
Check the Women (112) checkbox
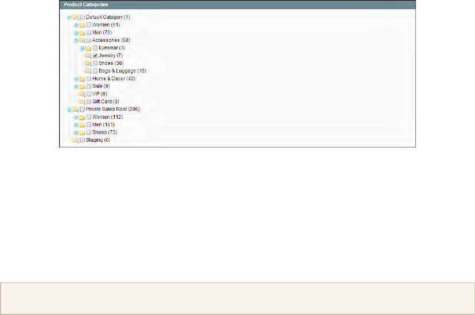point(89,117)
